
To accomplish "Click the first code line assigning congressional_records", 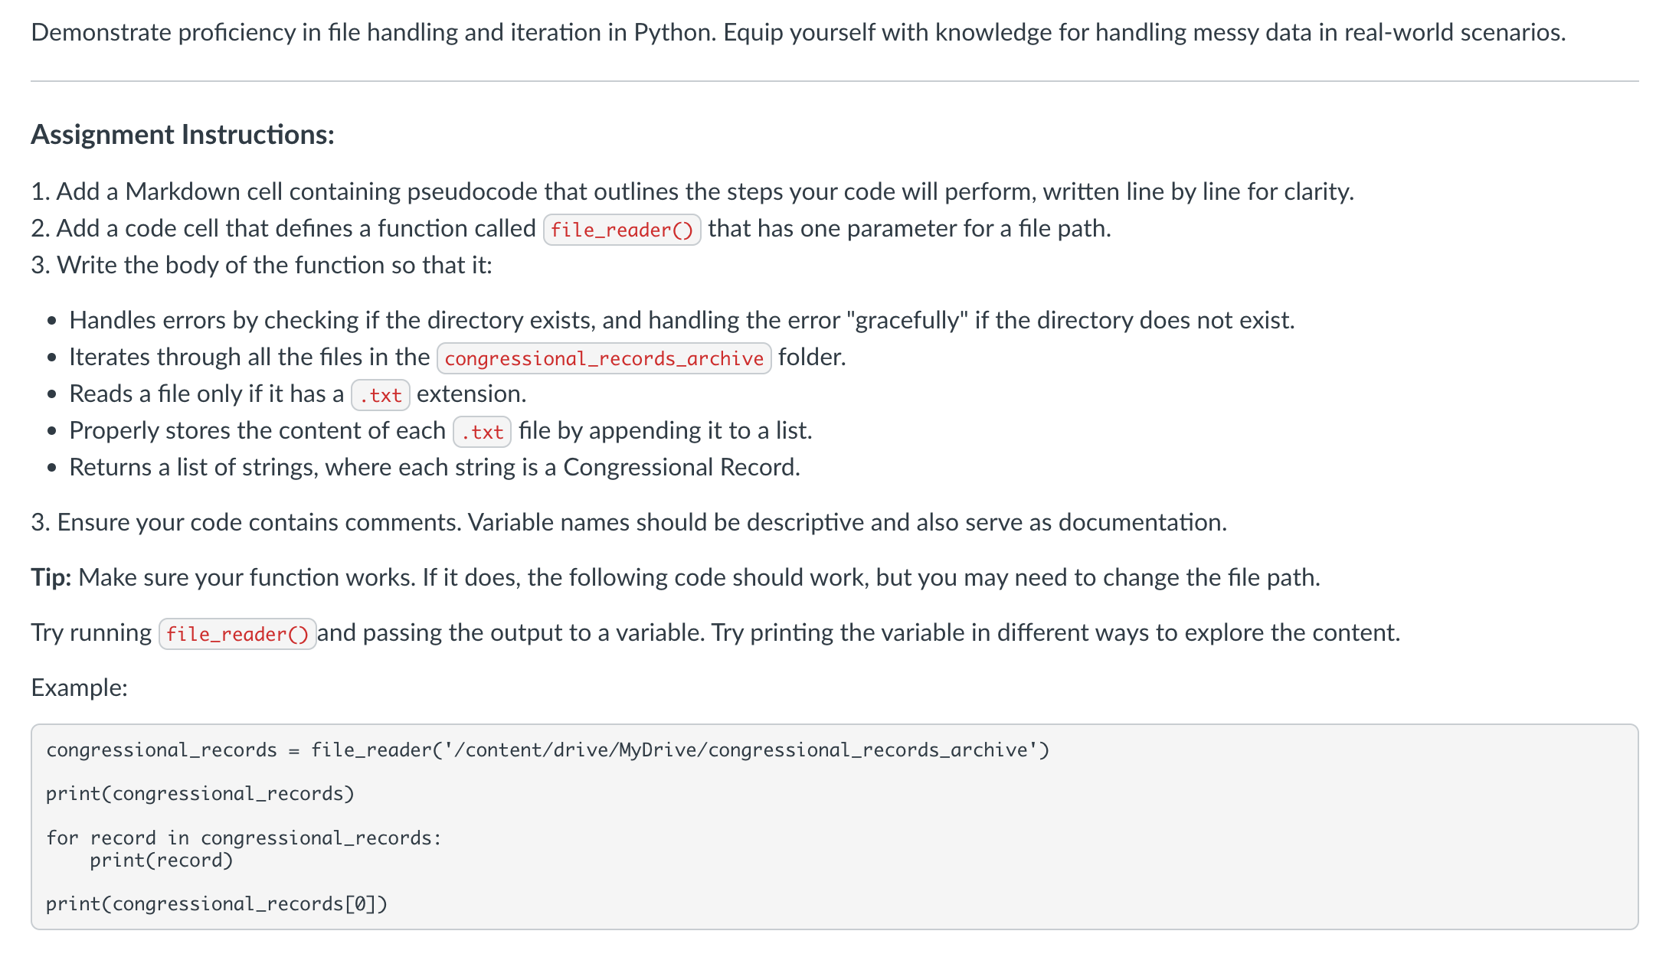I will [x=547, y=750].
